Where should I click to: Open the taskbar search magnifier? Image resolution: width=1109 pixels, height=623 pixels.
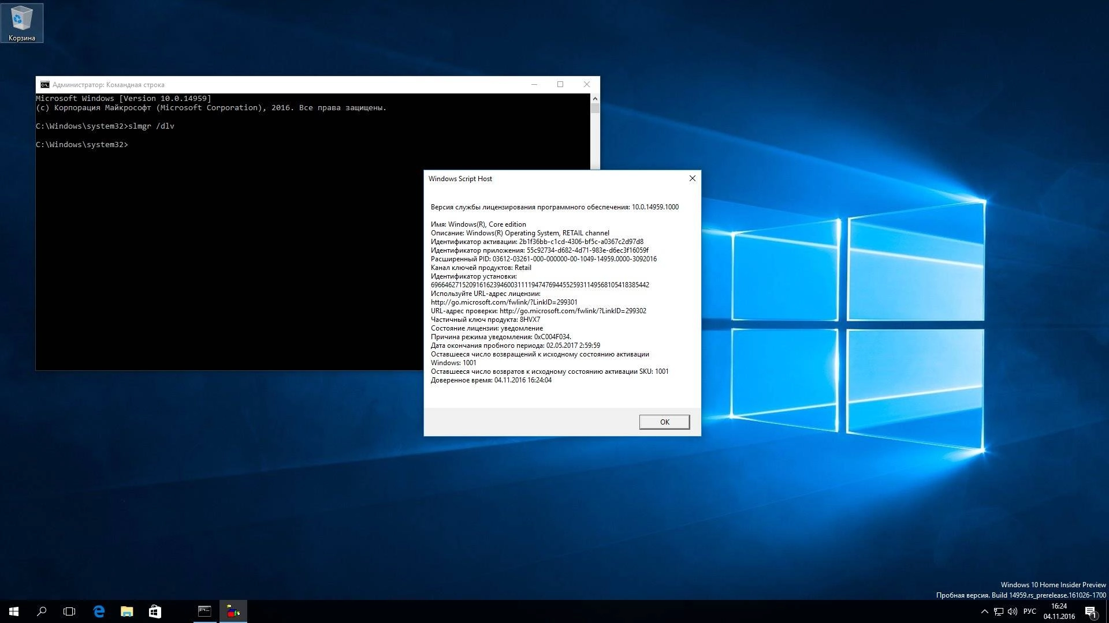click(42, 611)
